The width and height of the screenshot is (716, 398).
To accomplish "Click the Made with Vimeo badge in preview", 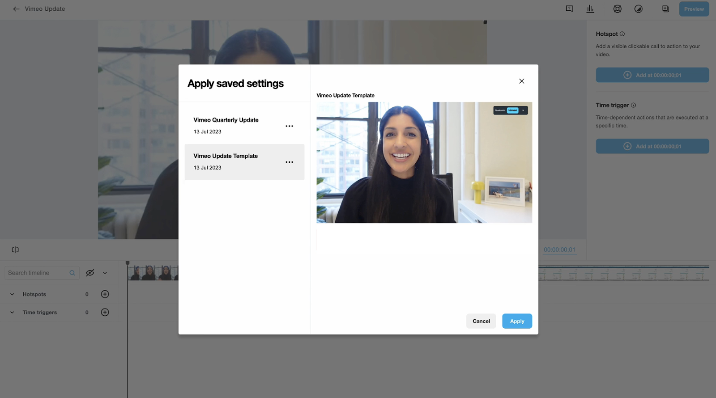I will coord(511,110).
